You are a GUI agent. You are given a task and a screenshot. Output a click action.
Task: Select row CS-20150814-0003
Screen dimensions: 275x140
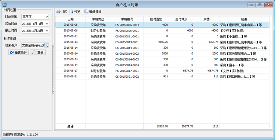click(x=162, y=59)
